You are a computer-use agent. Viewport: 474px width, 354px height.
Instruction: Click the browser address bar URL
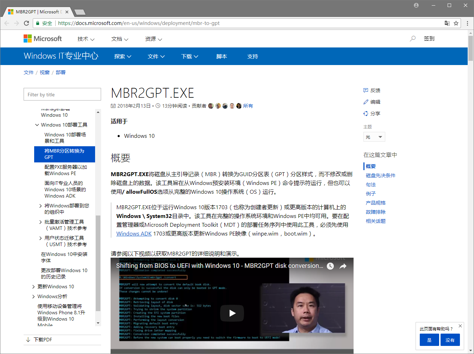coord(139,23)
